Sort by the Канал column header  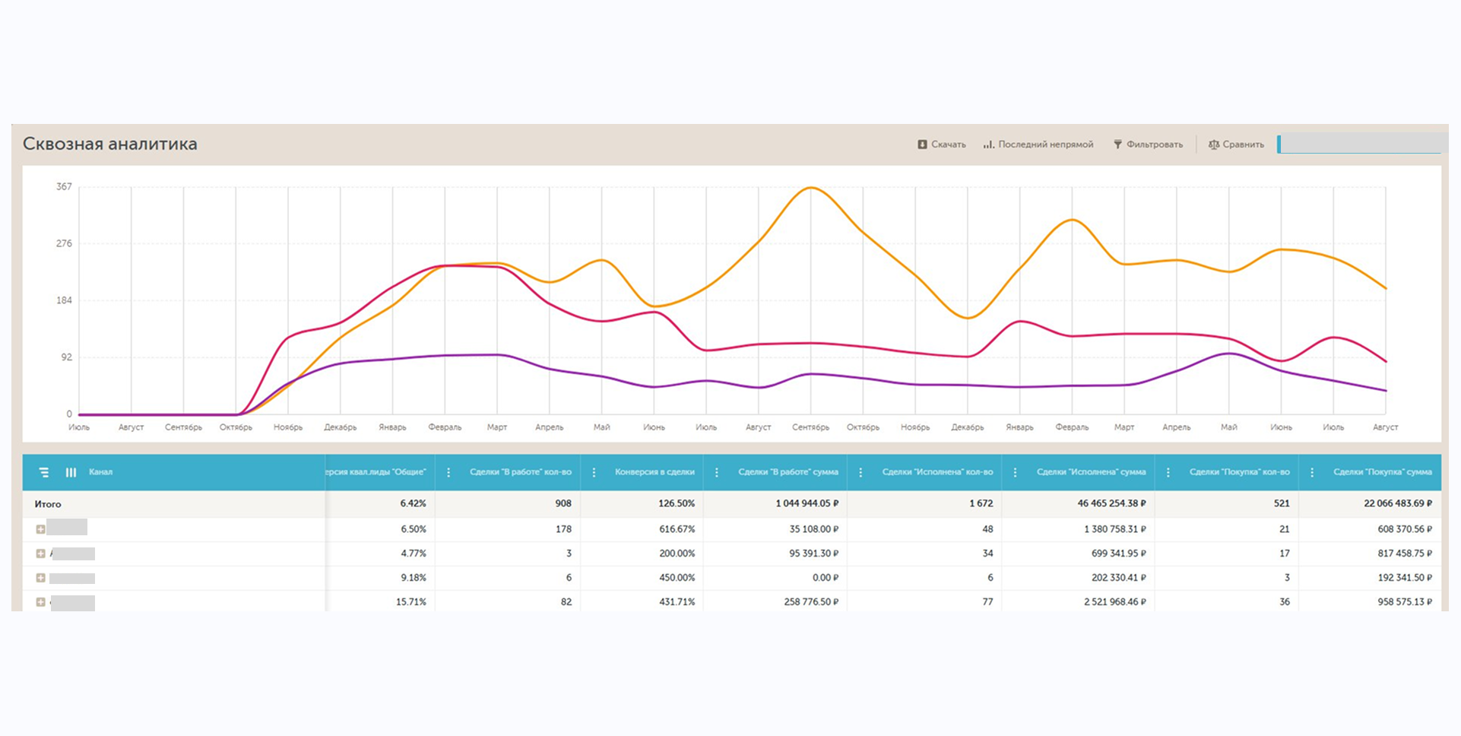(100, 472)
